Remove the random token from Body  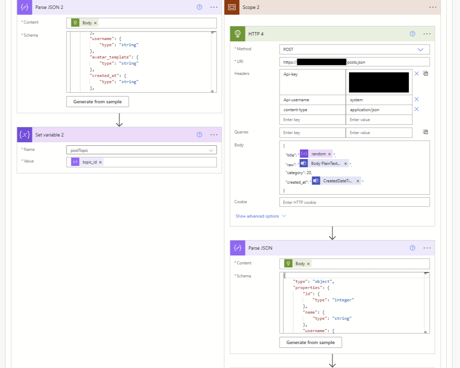(x=329, y=154)
